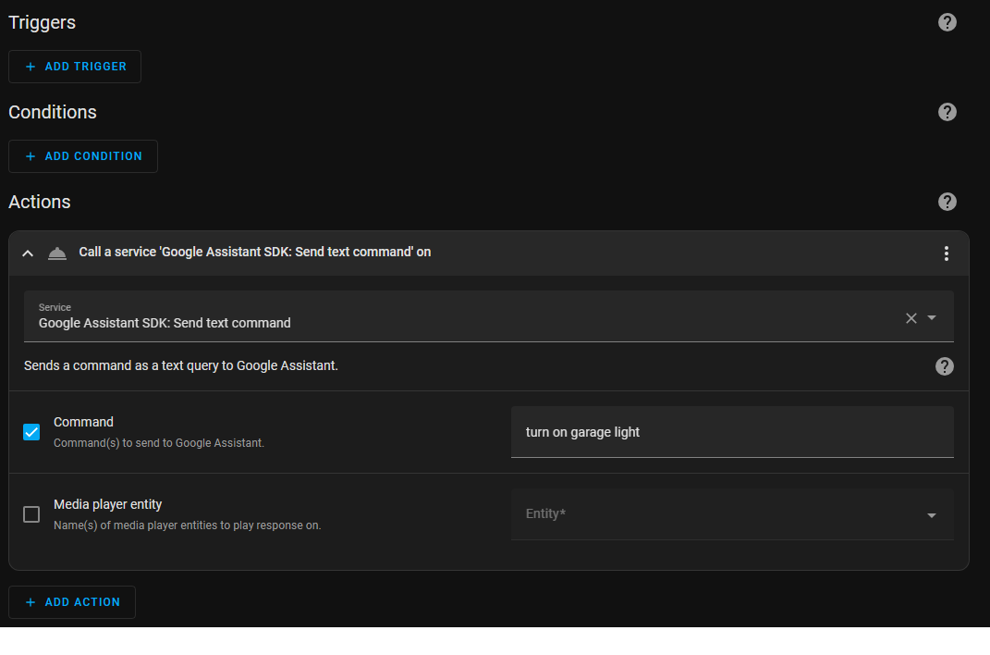The height and width of the screenshot is (655, 990).
Task: Collapse the action card using the chevron
Action: pyautogui.click(x=28, y=253)
